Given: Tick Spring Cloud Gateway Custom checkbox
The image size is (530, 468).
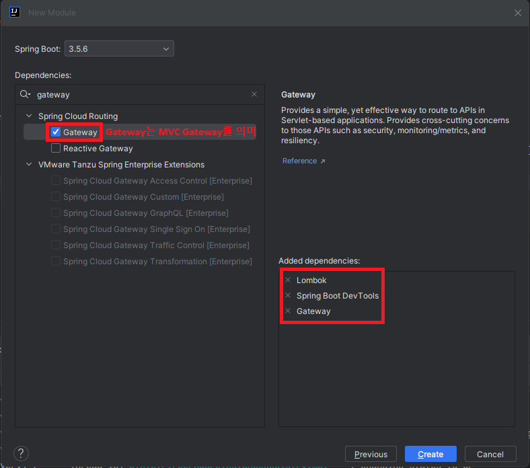Looking at the screenshot, I should coord(56,196).
